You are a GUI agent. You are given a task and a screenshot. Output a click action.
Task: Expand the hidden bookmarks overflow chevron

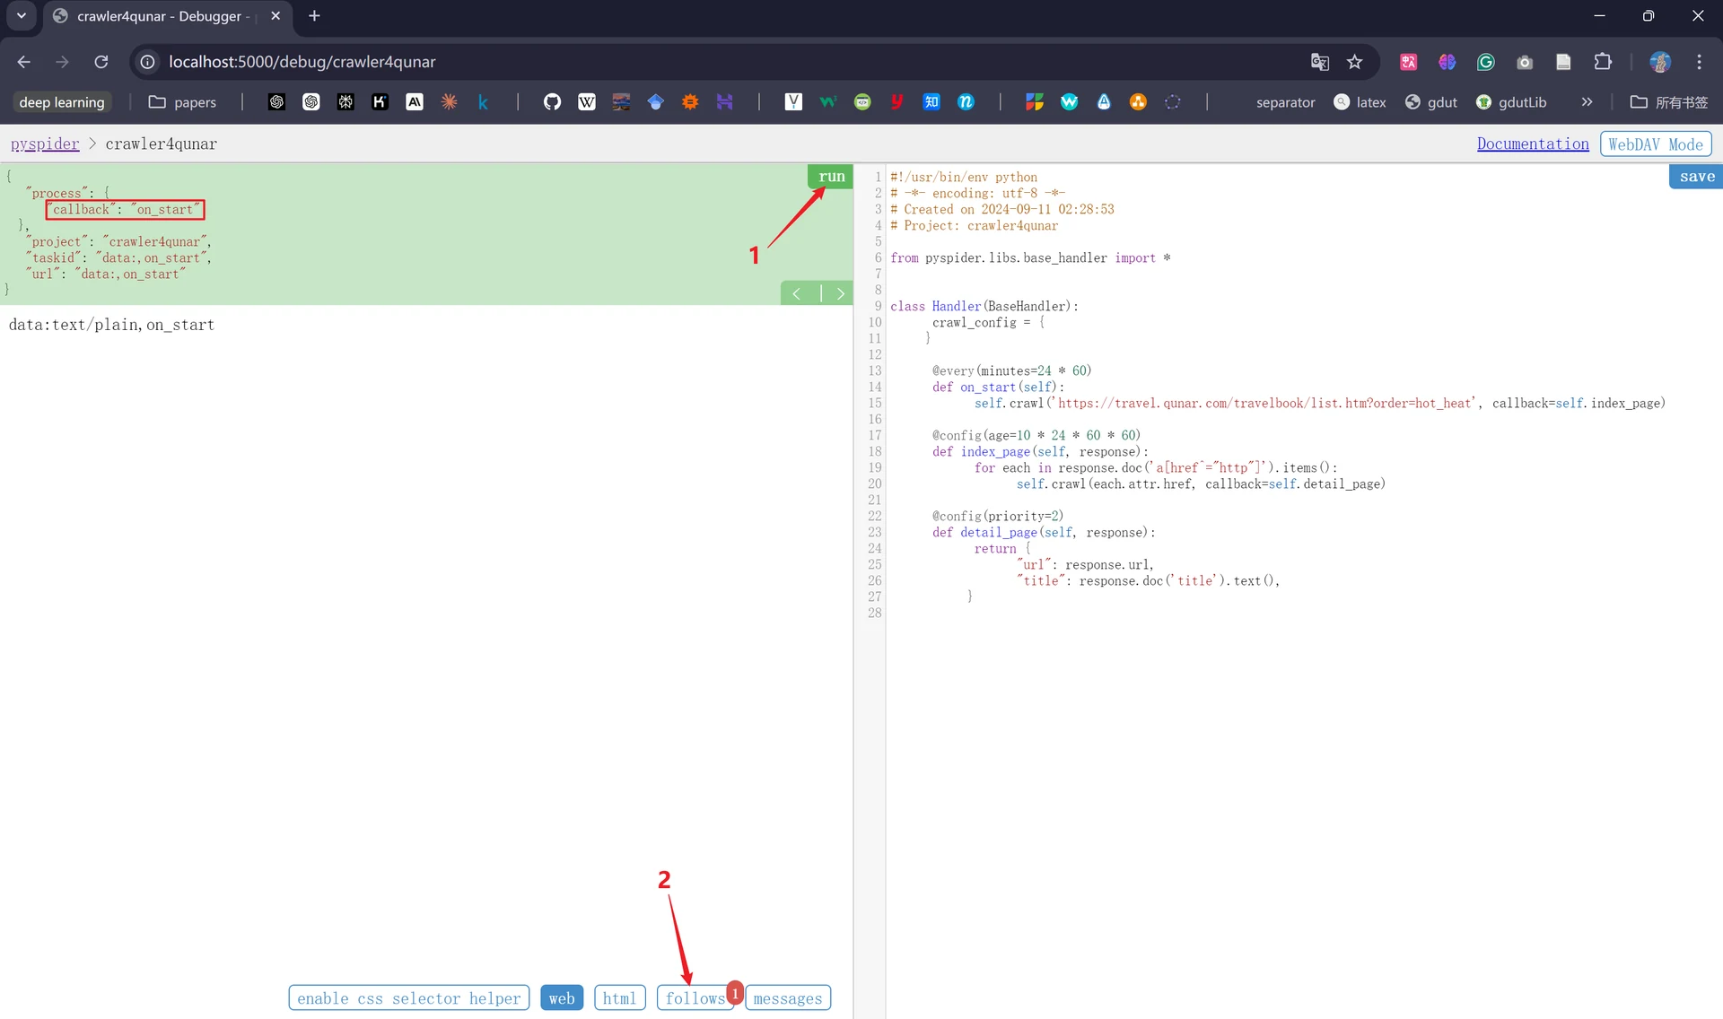point(1587,102)
